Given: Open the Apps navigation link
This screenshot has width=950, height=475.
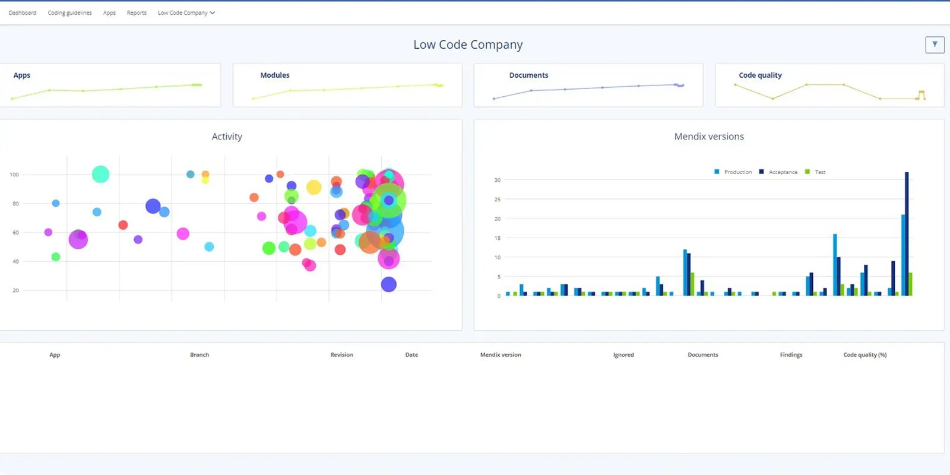Looking at the screenshot, I should coord(109,12).
